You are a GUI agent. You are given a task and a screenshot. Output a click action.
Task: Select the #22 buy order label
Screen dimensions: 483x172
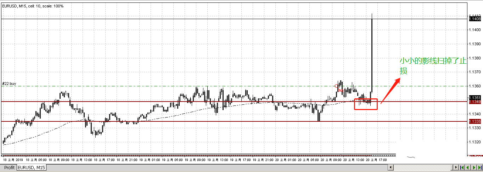[9, 84]
